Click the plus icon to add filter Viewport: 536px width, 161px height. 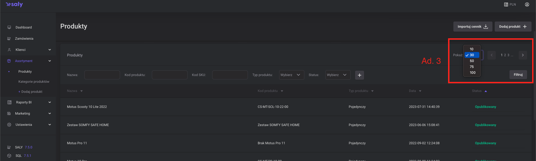[359, 75]
